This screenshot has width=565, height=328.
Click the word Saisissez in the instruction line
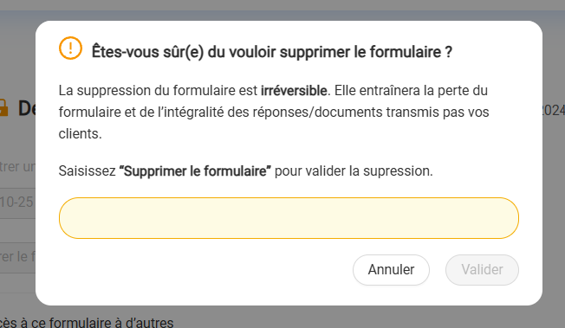click(87, 171)
